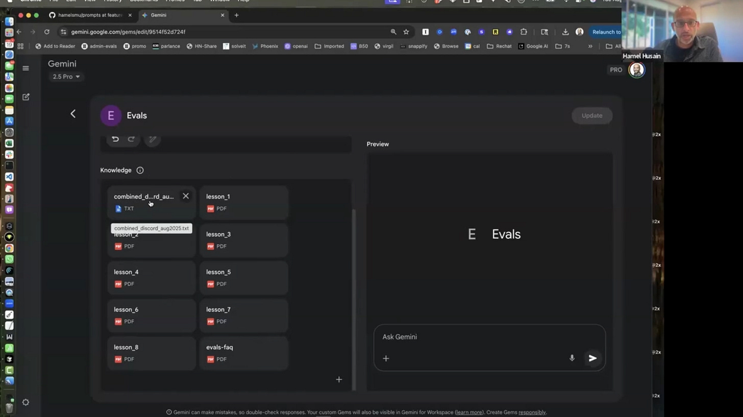
Task: Navigate back in Chrome toolbar
Action: click(19, 32)
